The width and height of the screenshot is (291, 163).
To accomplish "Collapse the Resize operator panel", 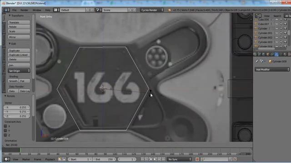I will coord(5,96).
